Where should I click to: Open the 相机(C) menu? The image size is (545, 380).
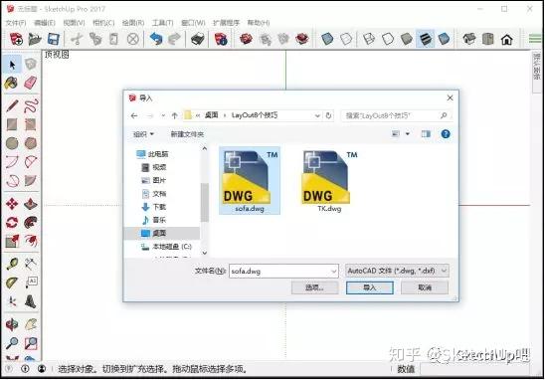(103, 23)
